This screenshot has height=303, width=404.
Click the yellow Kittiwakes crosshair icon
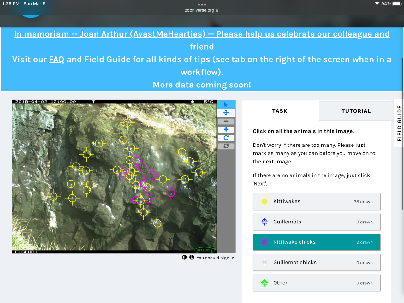264,201
